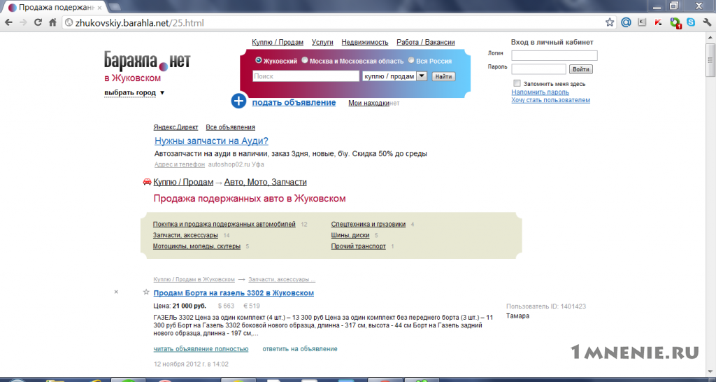Open the Недвижимость top menu item

(365, 42)
